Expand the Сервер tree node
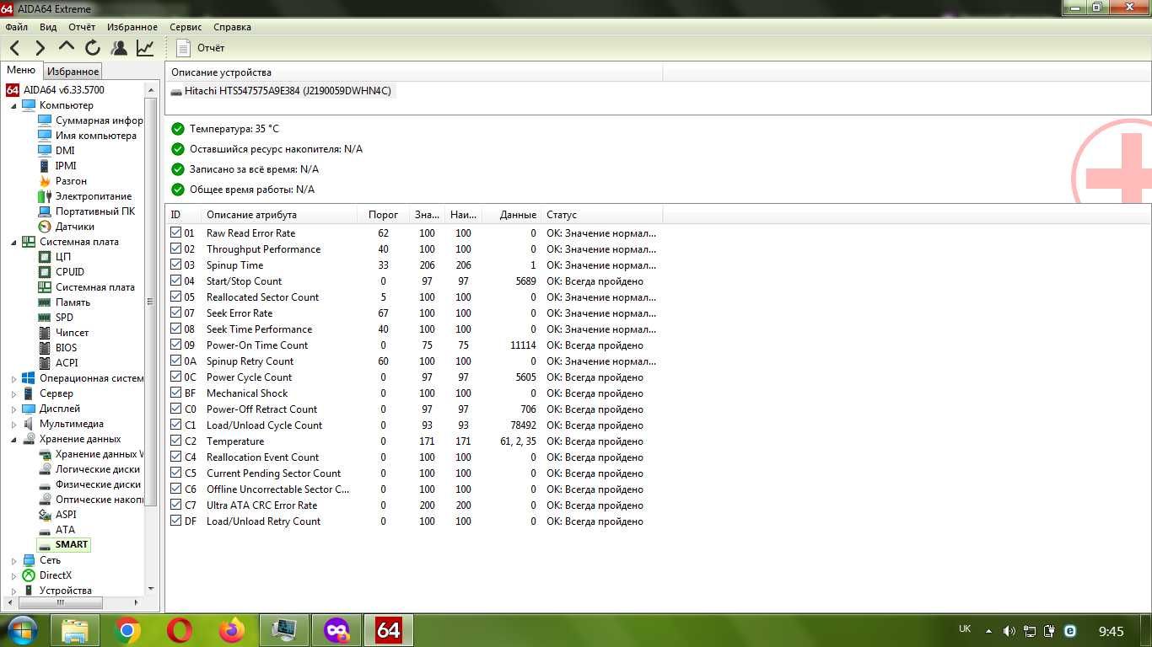This screenshot has height=647, width=1152. pyautogui.click(x=13, y=394)
